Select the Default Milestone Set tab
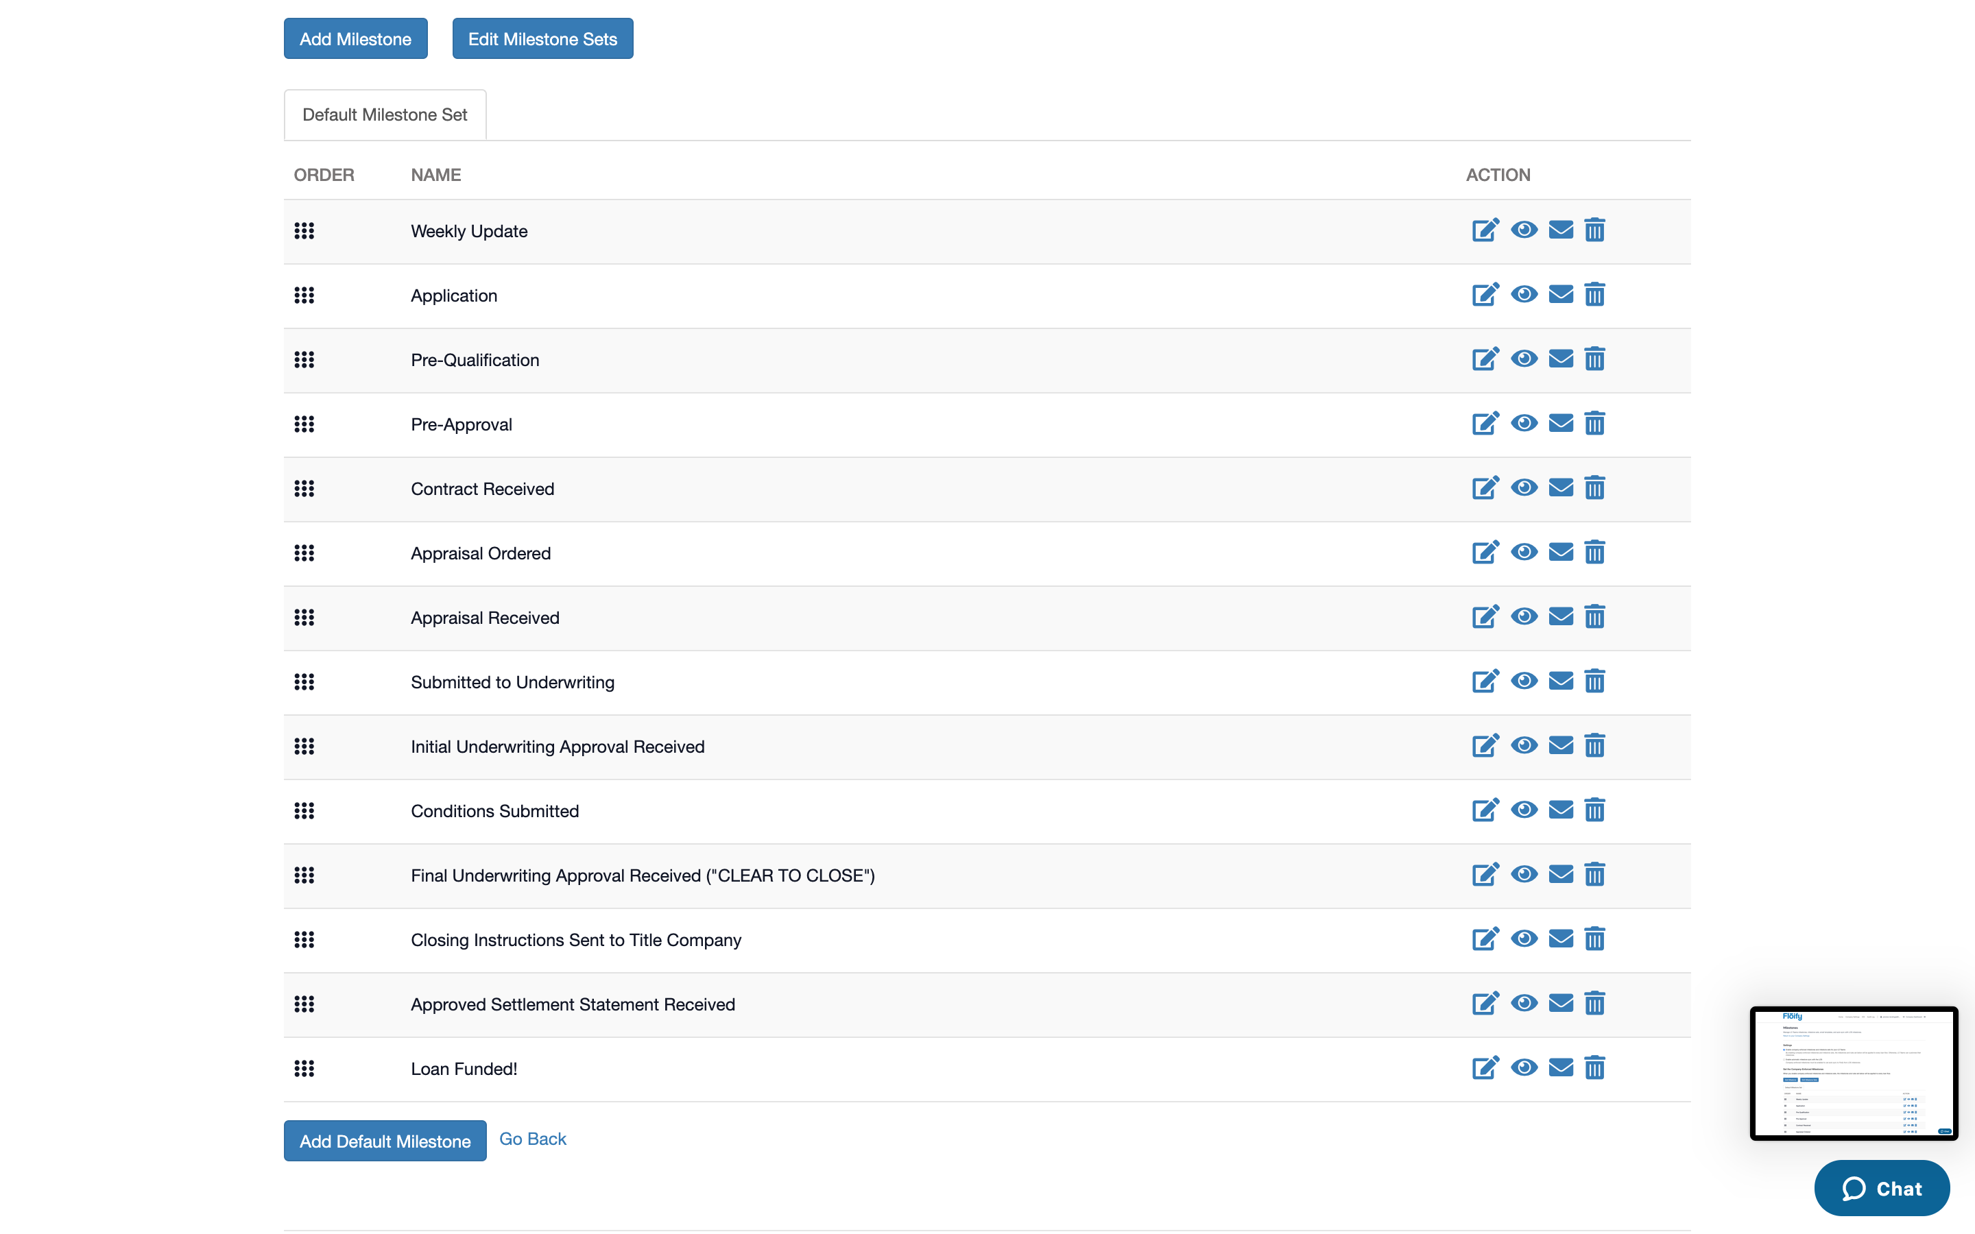 [x=385, y=115]
